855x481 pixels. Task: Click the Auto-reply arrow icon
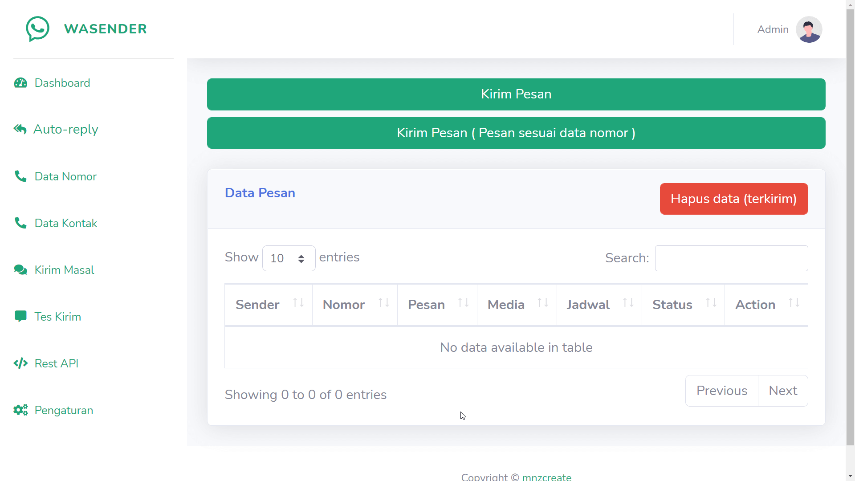(x=20, y=129)
